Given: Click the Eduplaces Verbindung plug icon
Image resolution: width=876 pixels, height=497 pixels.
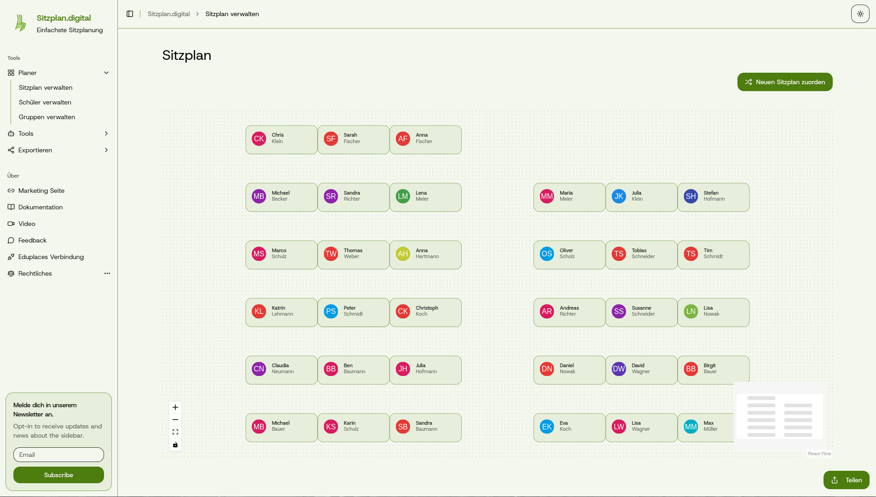Looking at the screenshot, I should tap(11, 257).
